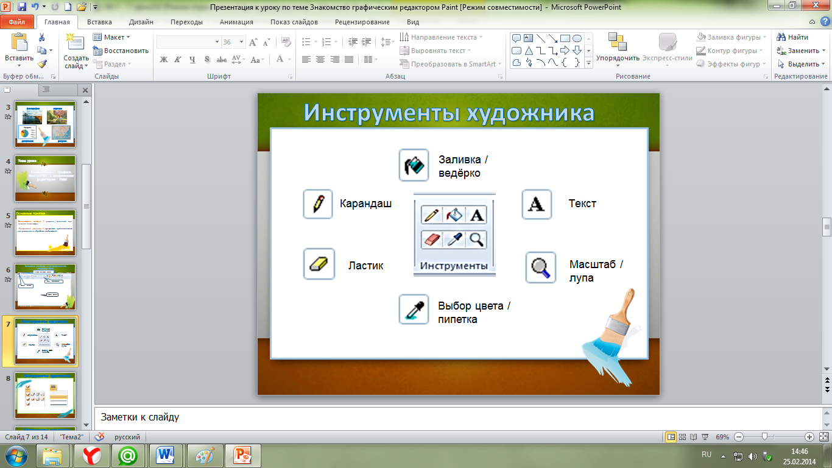Open the copy button dropdown arrow
The image size is (832, 468).
pos(51,51)
